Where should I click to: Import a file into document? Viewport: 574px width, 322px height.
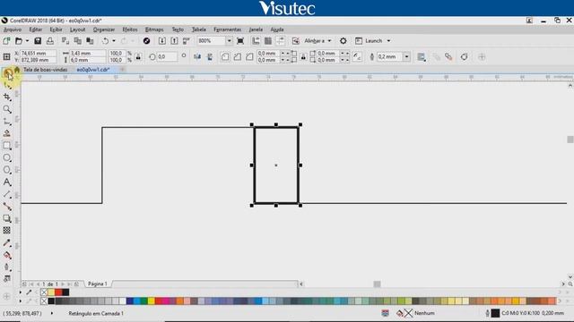[x=162, y=41]
